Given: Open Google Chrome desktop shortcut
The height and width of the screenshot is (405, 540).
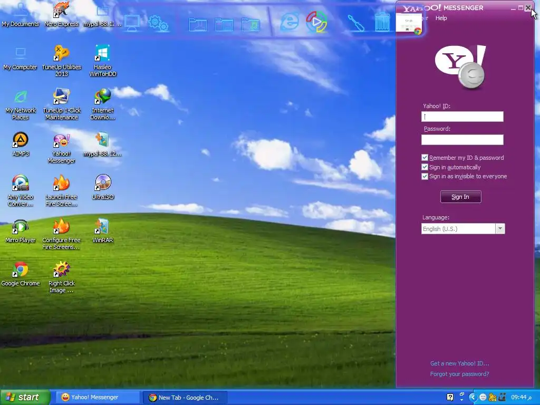Looking at the screenshot, I should [21, 274].
